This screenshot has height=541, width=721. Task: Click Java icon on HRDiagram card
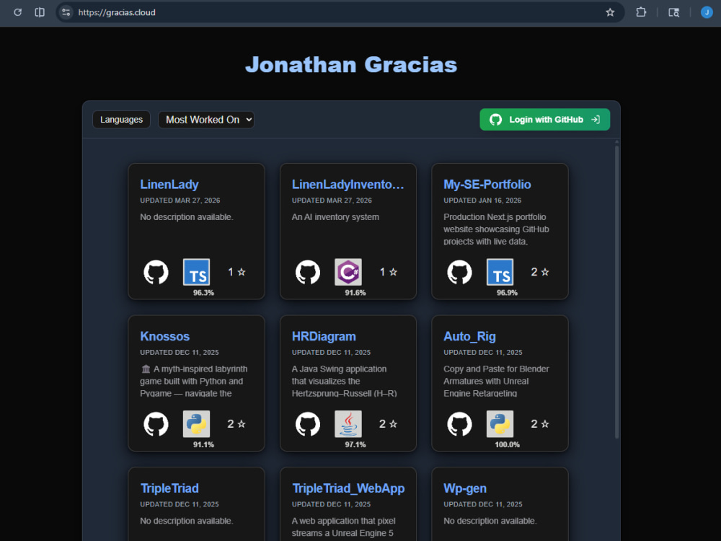point(348,423)
